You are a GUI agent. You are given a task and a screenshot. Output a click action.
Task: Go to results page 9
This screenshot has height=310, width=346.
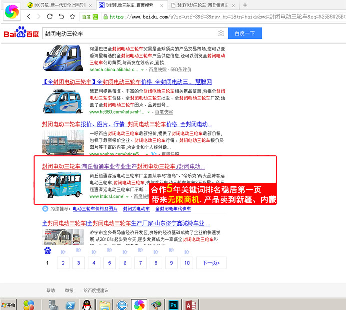pos(171,263)
